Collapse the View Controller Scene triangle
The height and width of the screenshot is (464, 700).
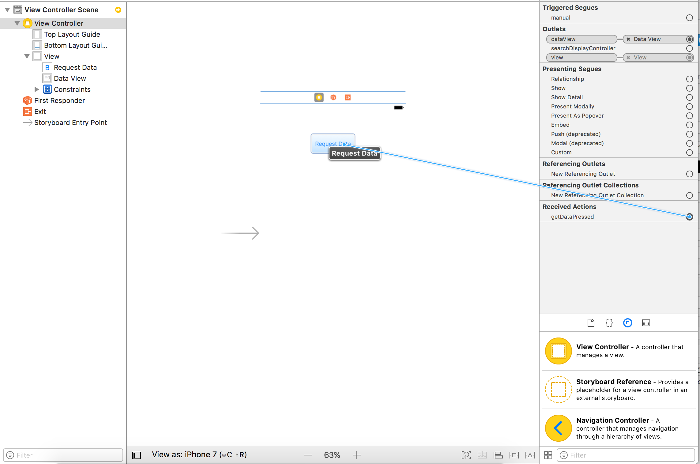(x=8, y=10)
